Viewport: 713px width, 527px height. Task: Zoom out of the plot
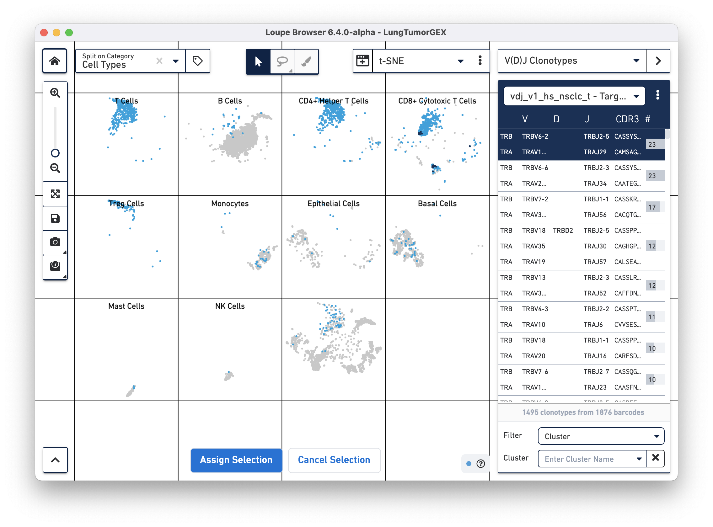point(55,168)
